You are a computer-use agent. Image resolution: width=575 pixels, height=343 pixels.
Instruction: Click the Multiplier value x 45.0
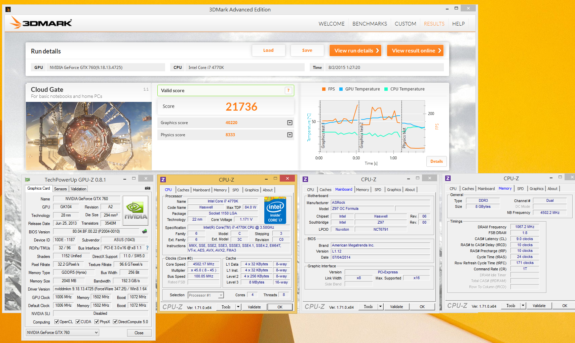pyautogui.click(x=203, y=270)
